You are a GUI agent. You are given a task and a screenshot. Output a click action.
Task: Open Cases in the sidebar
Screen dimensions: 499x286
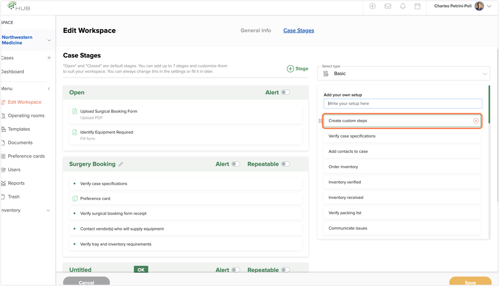click(7, 58)
